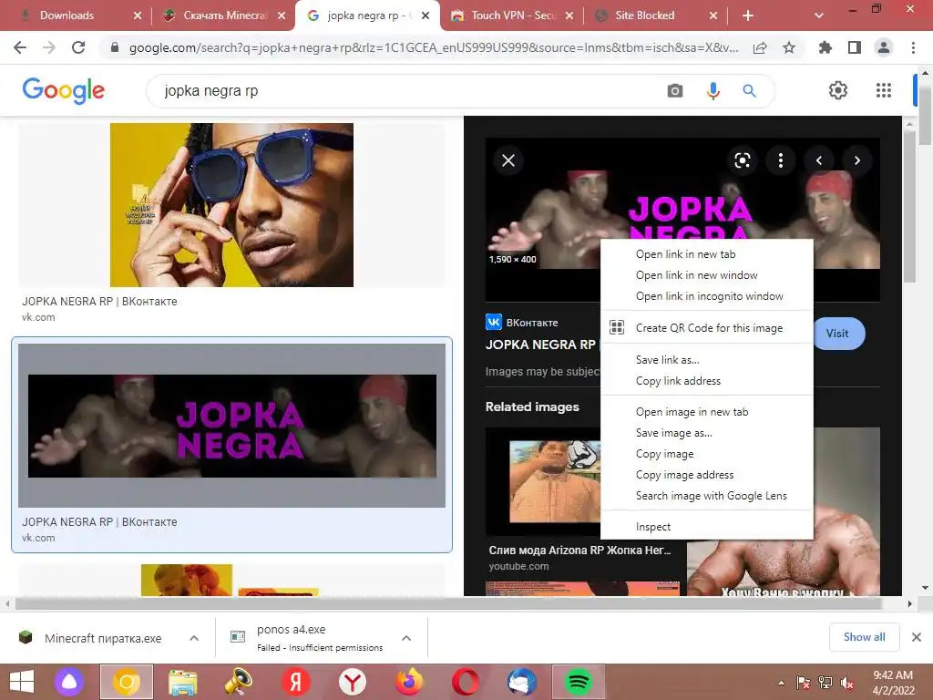
Task: Show hidden system tray icons
Action: [x=781, y=682]
